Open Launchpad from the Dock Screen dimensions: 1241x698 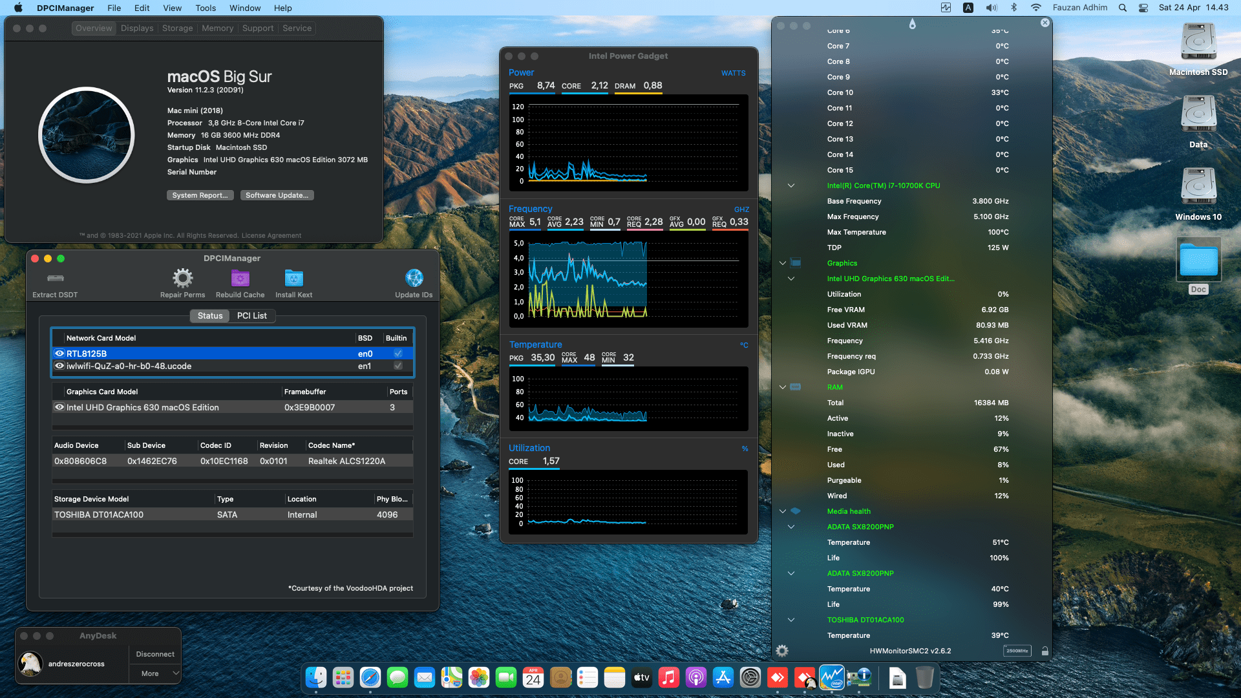coord(343,677)
